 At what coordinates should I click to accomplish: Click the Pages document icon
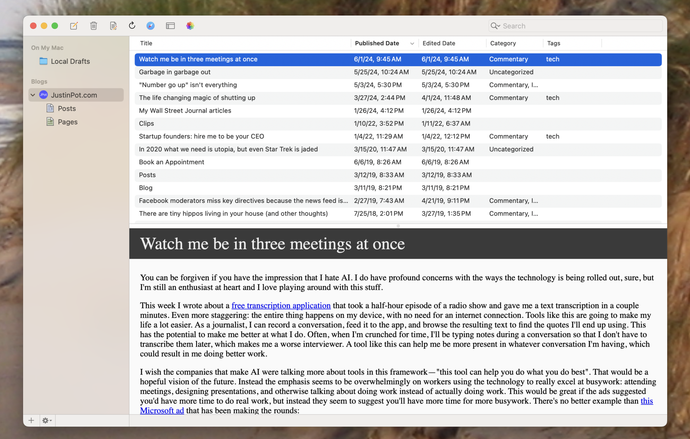[x=50, y=122]
